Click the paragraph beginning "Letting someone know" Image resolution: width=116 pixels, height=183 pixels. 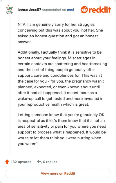click(x=62, y=129)
